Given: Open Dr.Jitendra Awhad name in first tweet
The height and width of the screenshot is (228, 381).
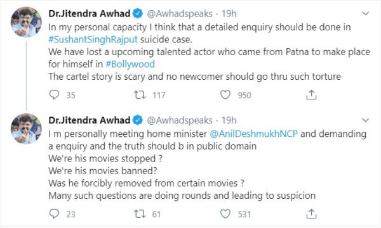Looking at the screenshot, I should [x=90, y=13].
